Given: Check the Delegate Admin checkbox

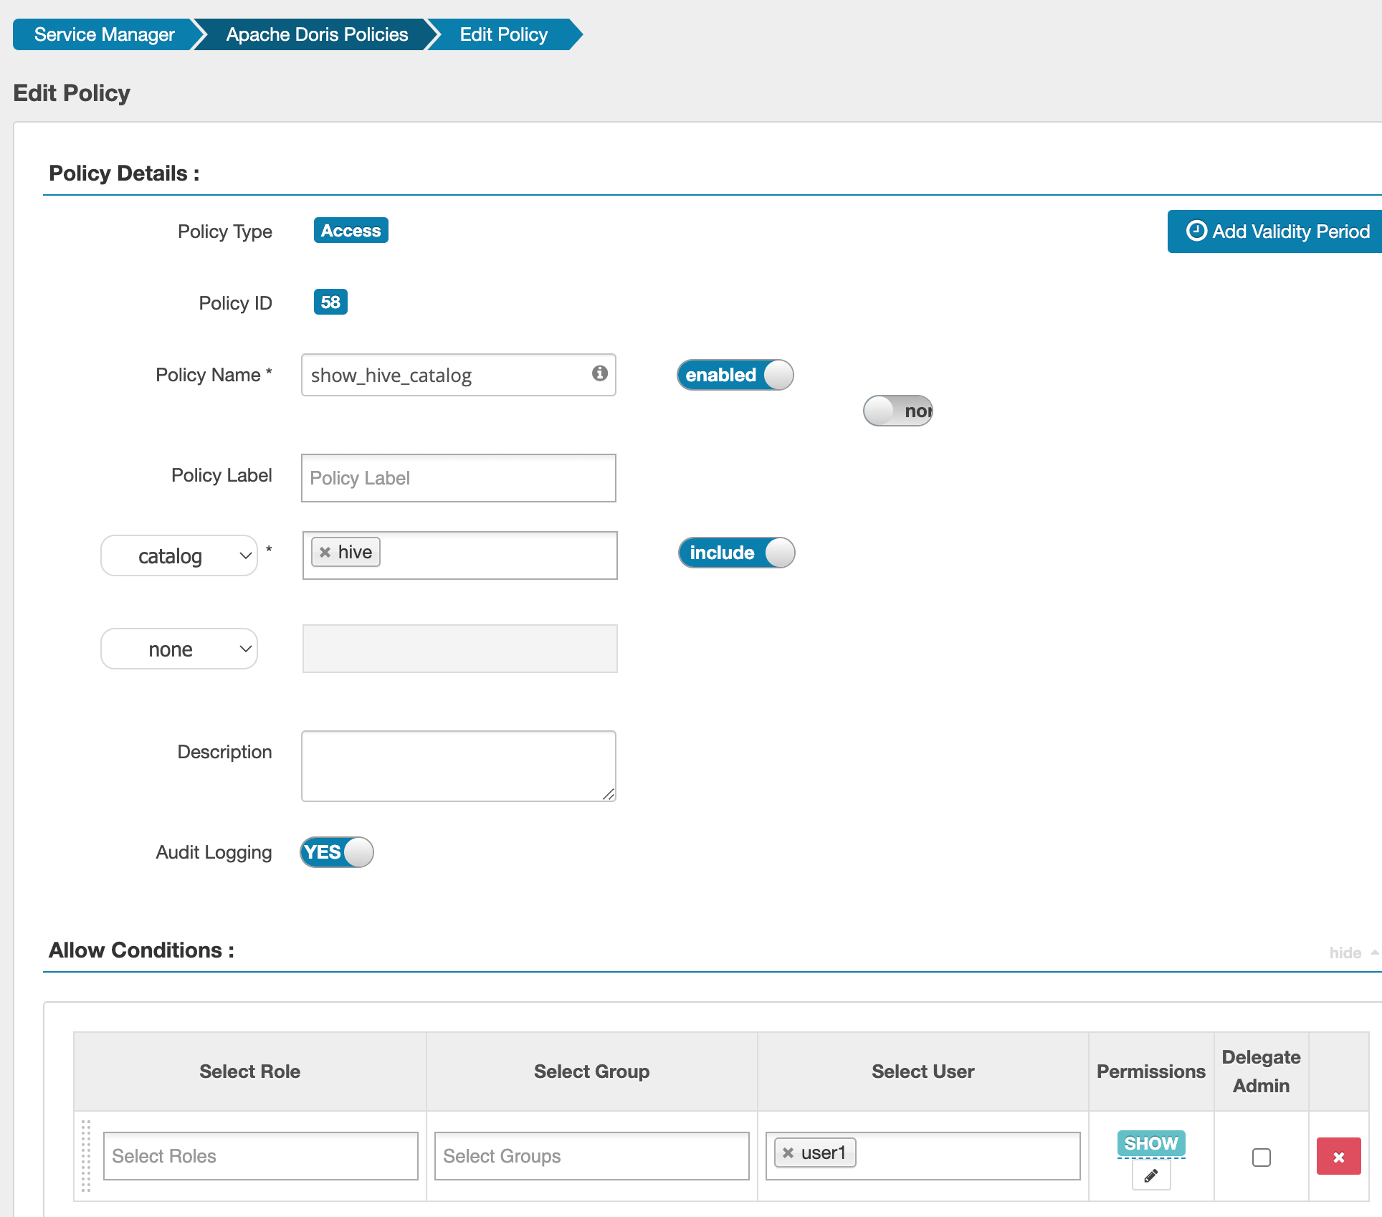Looking at the screenshot, I should click(x=1261, y=1157).
